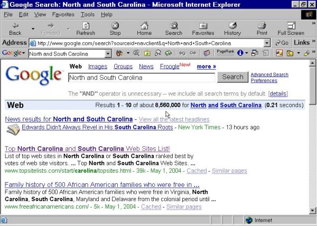Expand the dropdown next to search web icon
Screen dimensions: 317x226
coord(128,53)
